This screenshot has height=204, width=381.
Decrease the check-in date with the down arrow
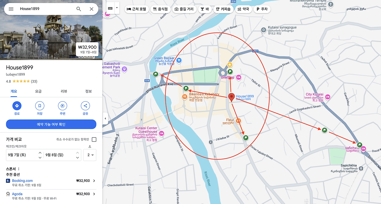tap(40, 158)
